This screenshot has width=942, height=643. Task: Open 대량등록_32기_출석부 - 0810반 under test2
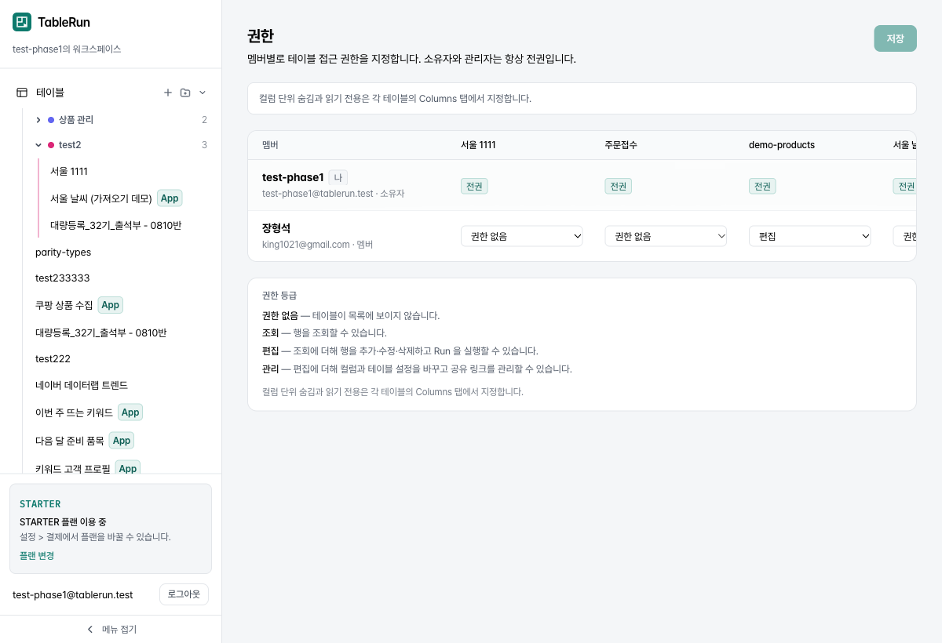(115, 225)
